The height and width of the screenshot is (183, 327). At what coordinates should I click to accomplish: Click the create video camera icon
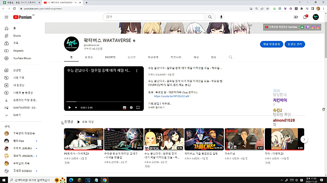click(x=296, y=17)
